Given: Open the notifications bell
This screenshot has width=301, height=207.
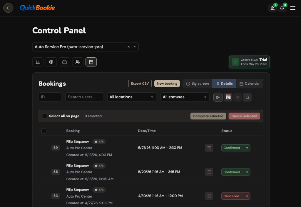Looking at the screenshot, I should 282,8.
